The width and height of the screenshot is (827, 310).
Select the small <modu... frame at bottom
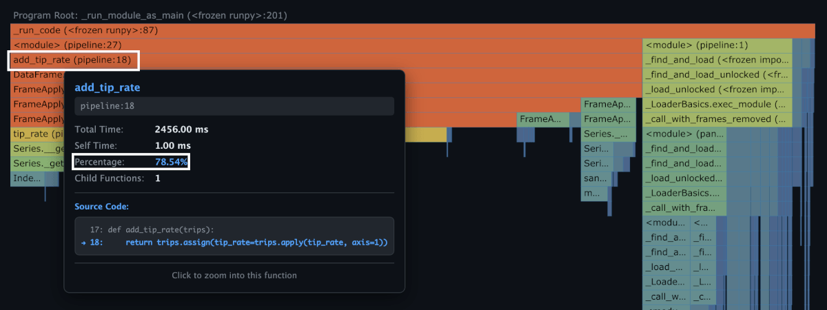(666, 223)
